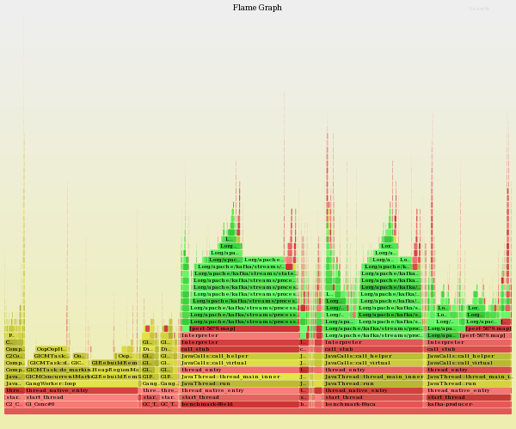This screenshot has width=516, height=429.
Task: Click the GangWorker::loop frame
Action: click(x=82, y=383)
